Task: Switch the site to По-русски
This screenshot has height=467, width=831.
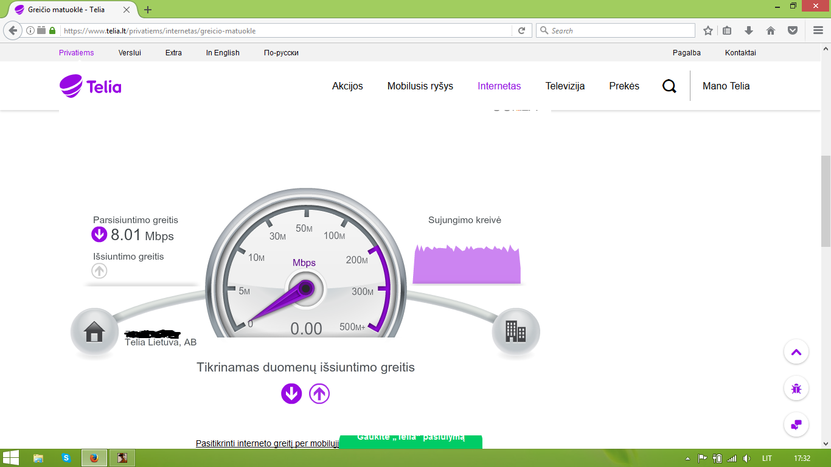Action: [x=281, y=53]
